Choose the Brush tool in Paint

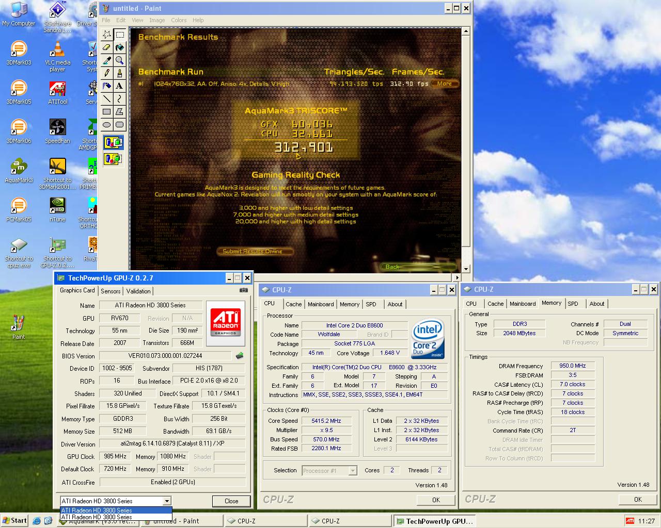[x=120, y=73]
